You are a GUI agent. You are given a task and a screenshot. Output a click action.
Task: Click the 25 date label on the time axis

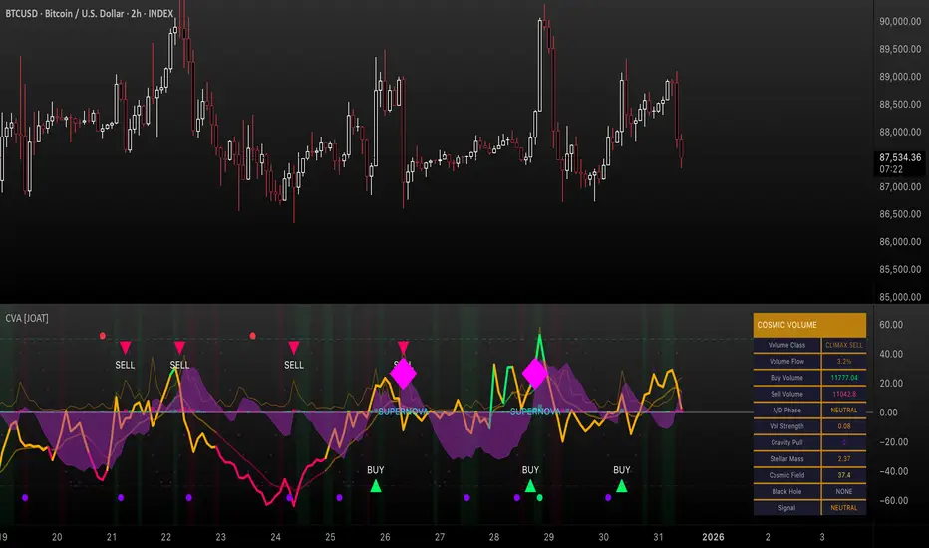coord(330,537)
